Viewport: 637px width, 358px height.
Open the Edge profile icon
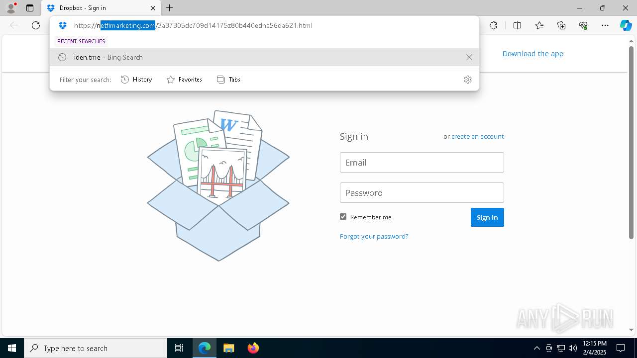point(10,8)
